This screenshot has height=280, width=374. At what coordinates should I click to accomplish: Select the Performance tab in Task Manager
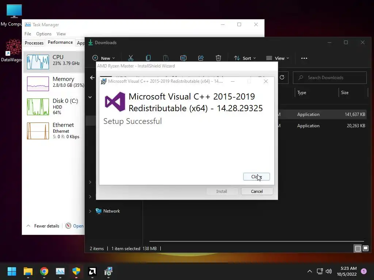(60, 42)
